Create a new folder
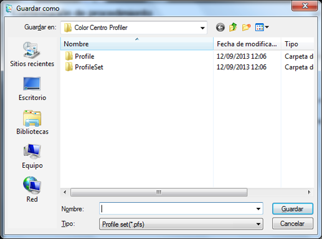This screenshot has width=322, height=239. (x=246, y=27)
